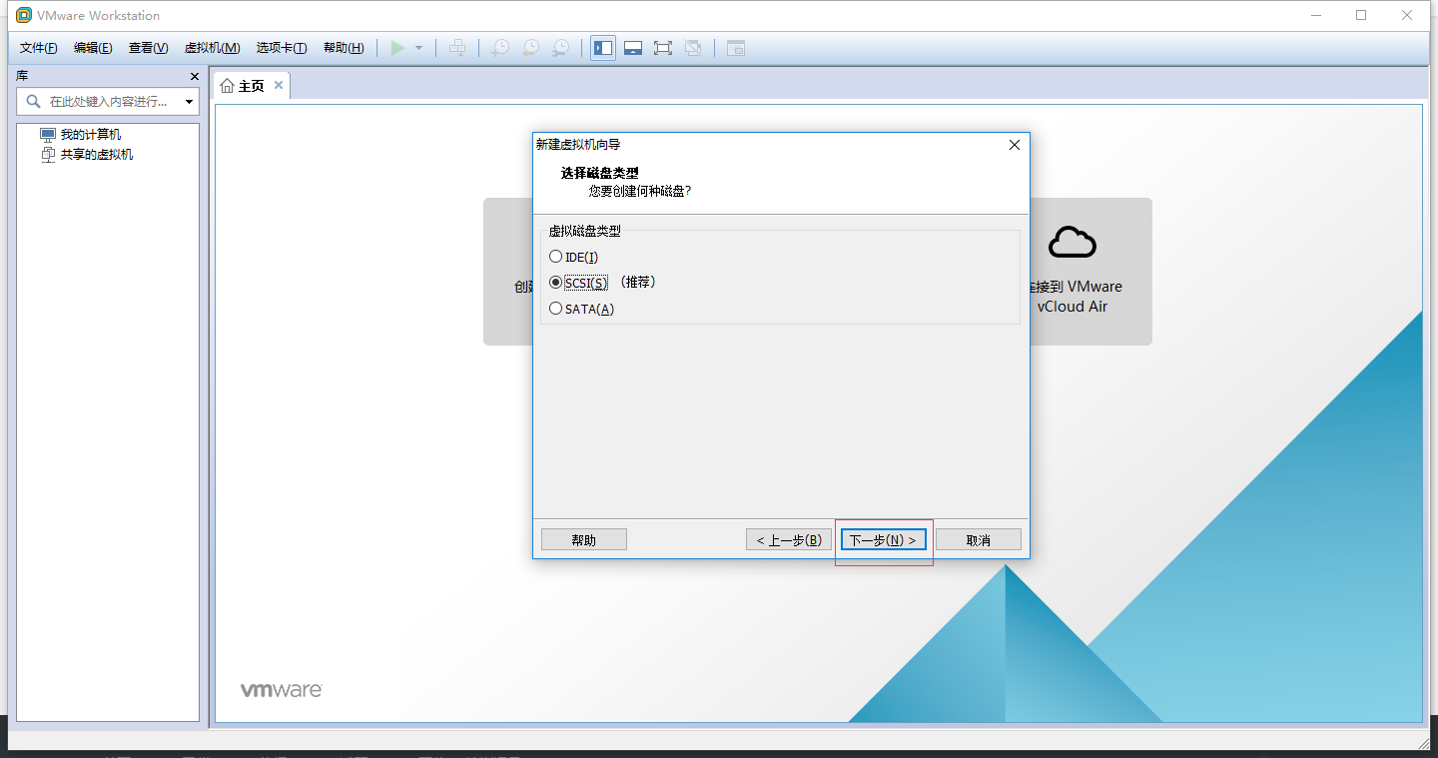1438x758 pixels.
Task: Open the 帮助(H) menu
Action: click(344, 48)
